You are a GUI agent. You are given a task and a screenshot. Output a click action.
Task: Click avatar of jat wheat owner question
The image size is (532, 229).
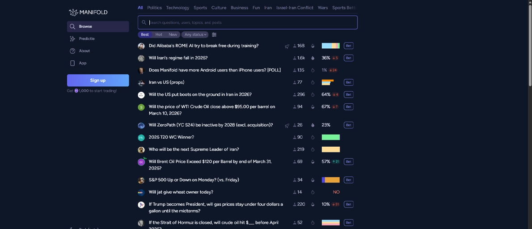pyautogui.click(x=141, y=192)
